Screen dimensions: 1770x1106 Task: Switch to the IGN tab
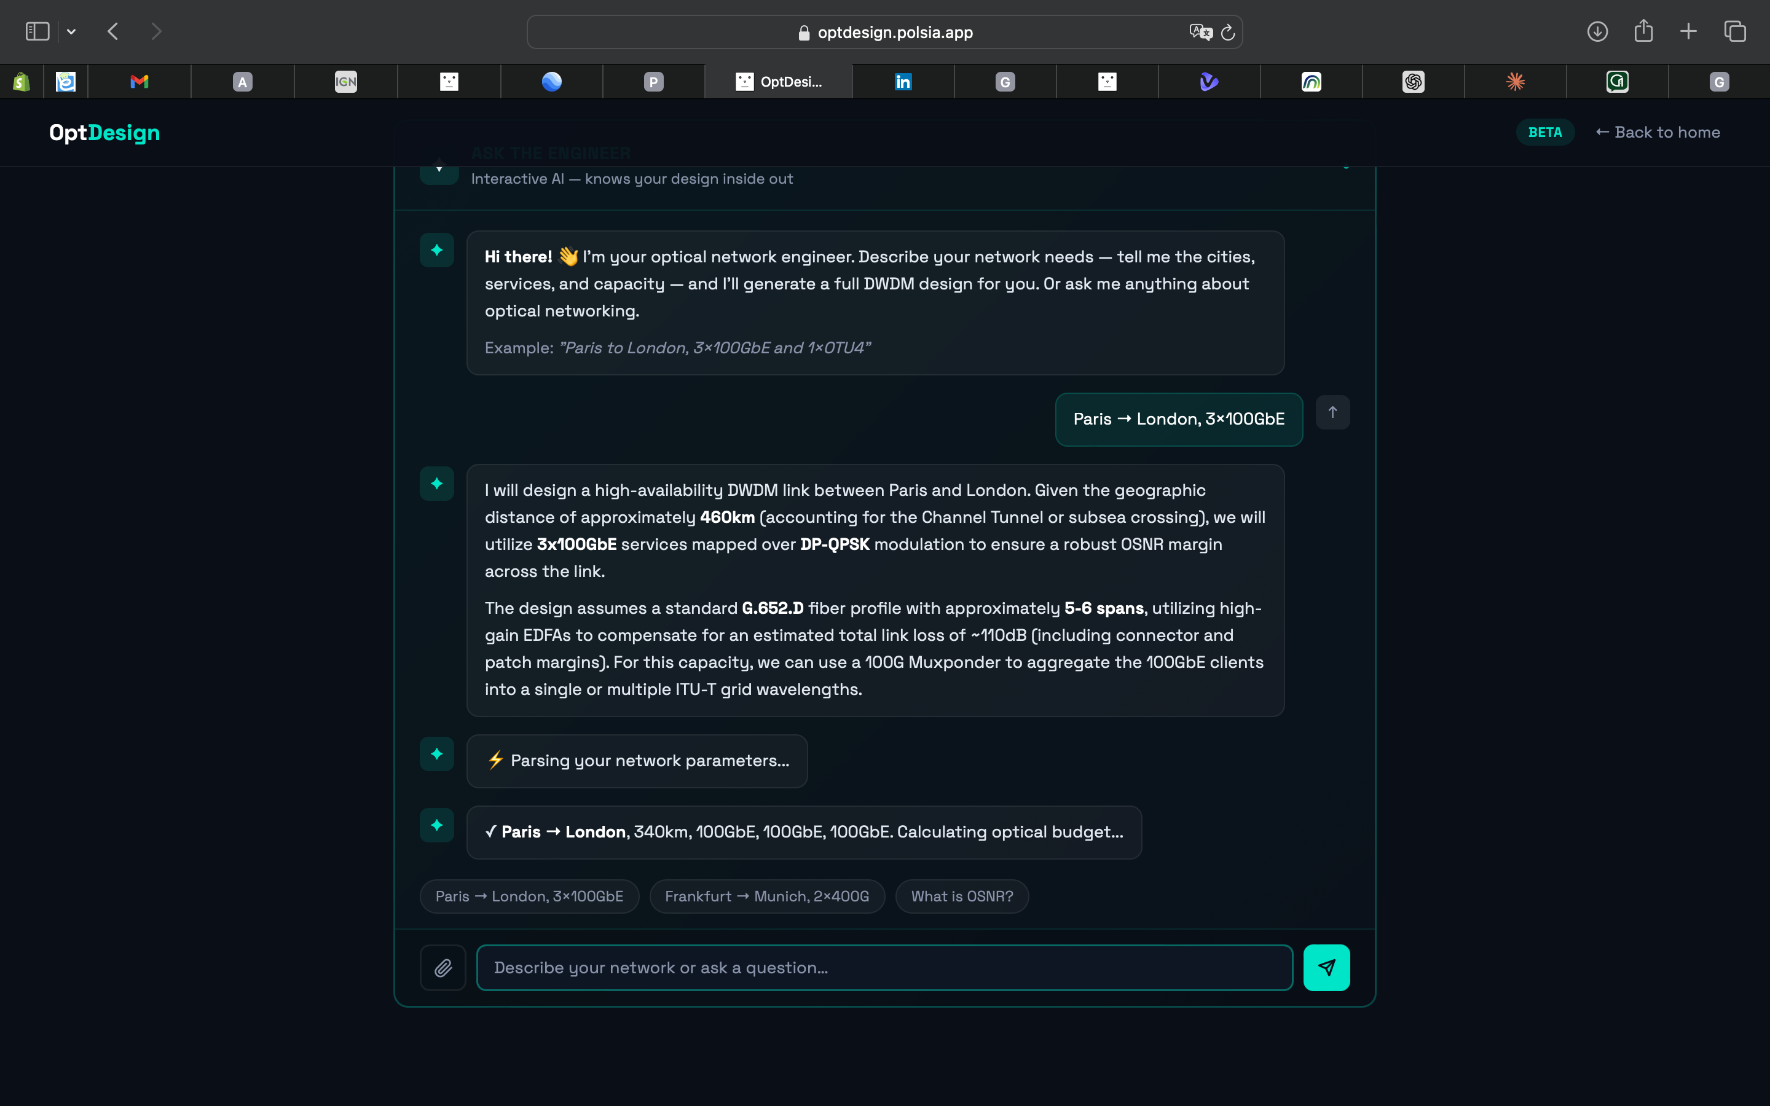(346, 81)
